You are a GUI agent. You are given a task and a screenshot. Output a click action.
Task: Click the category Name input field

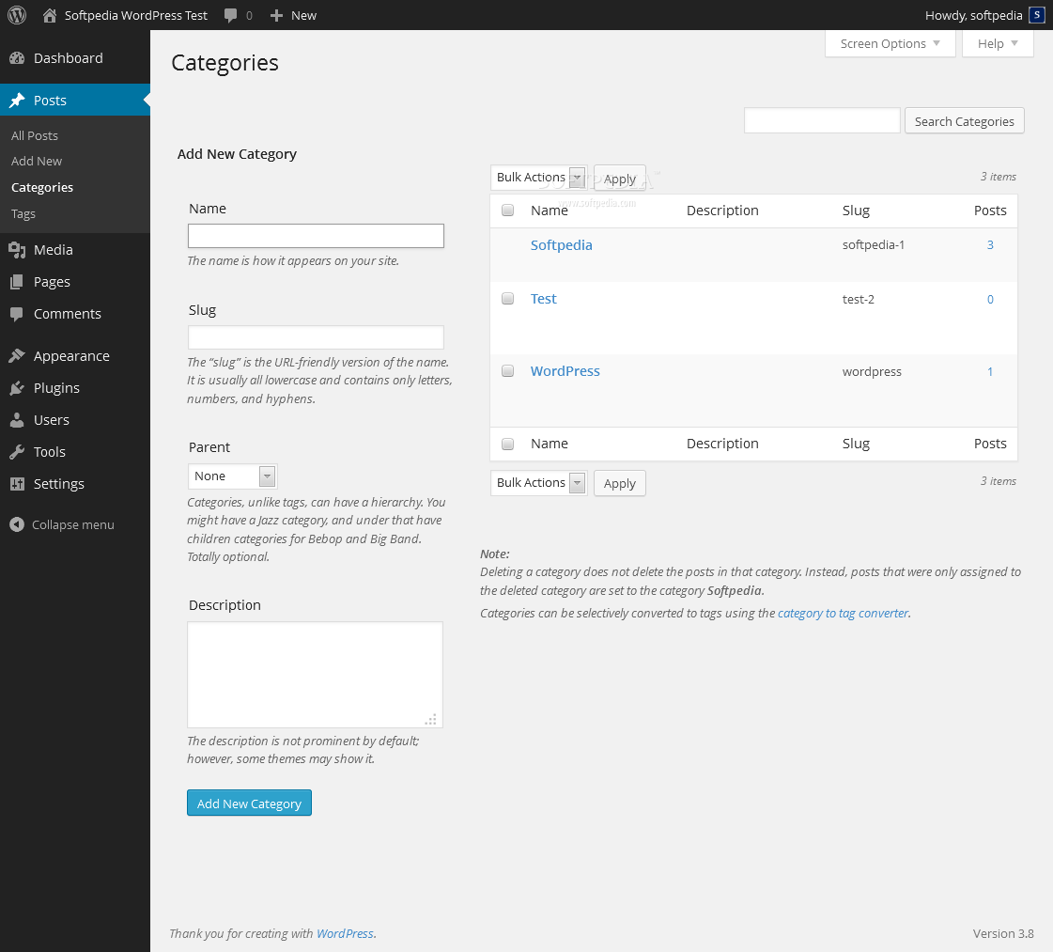[316, 236]
